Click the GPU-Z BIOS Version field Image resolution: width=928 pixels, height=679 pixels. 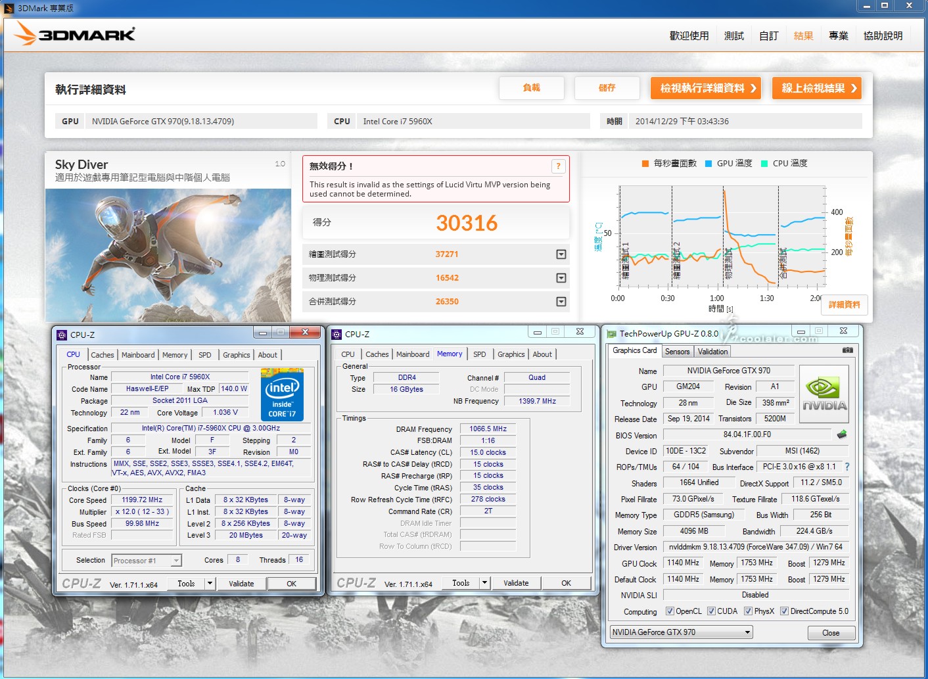pos(747,434)
